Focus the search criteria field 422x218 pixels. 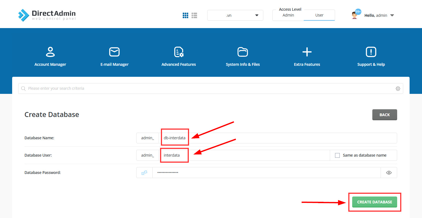tap(211, 88)
